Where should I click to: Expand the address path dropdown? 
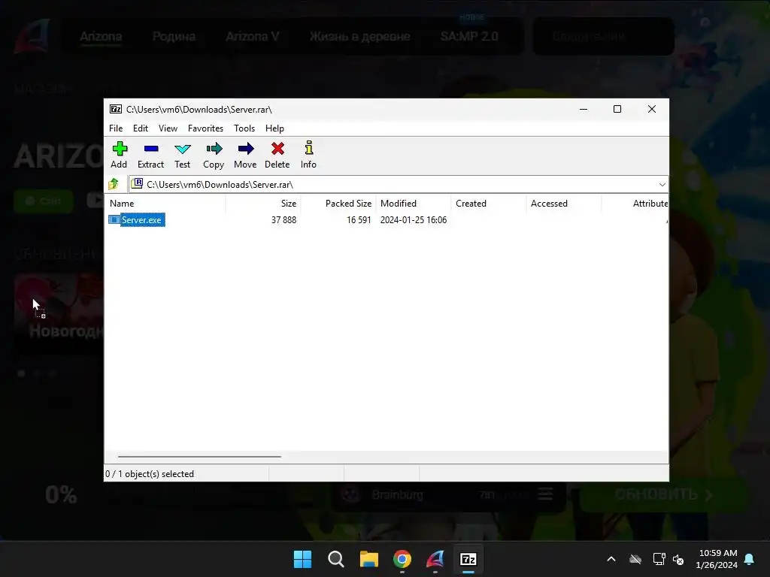pos(662,185)
